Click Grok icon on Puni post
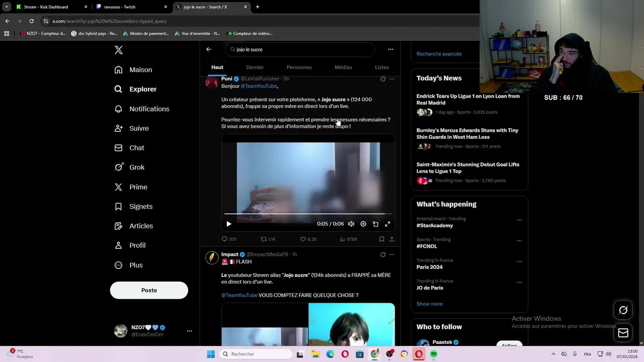Image resolution: width=644 pixels, height=362 pixels. (x=383, y=79)
